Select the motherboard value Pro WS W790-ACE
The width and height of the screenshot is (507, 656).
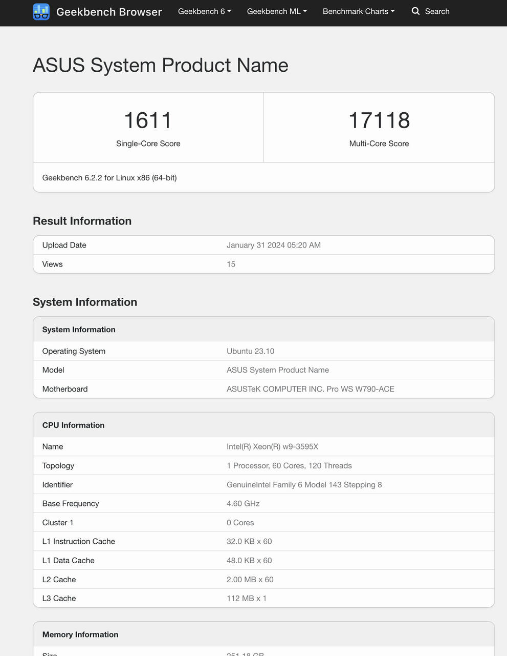tap(311, 389)
